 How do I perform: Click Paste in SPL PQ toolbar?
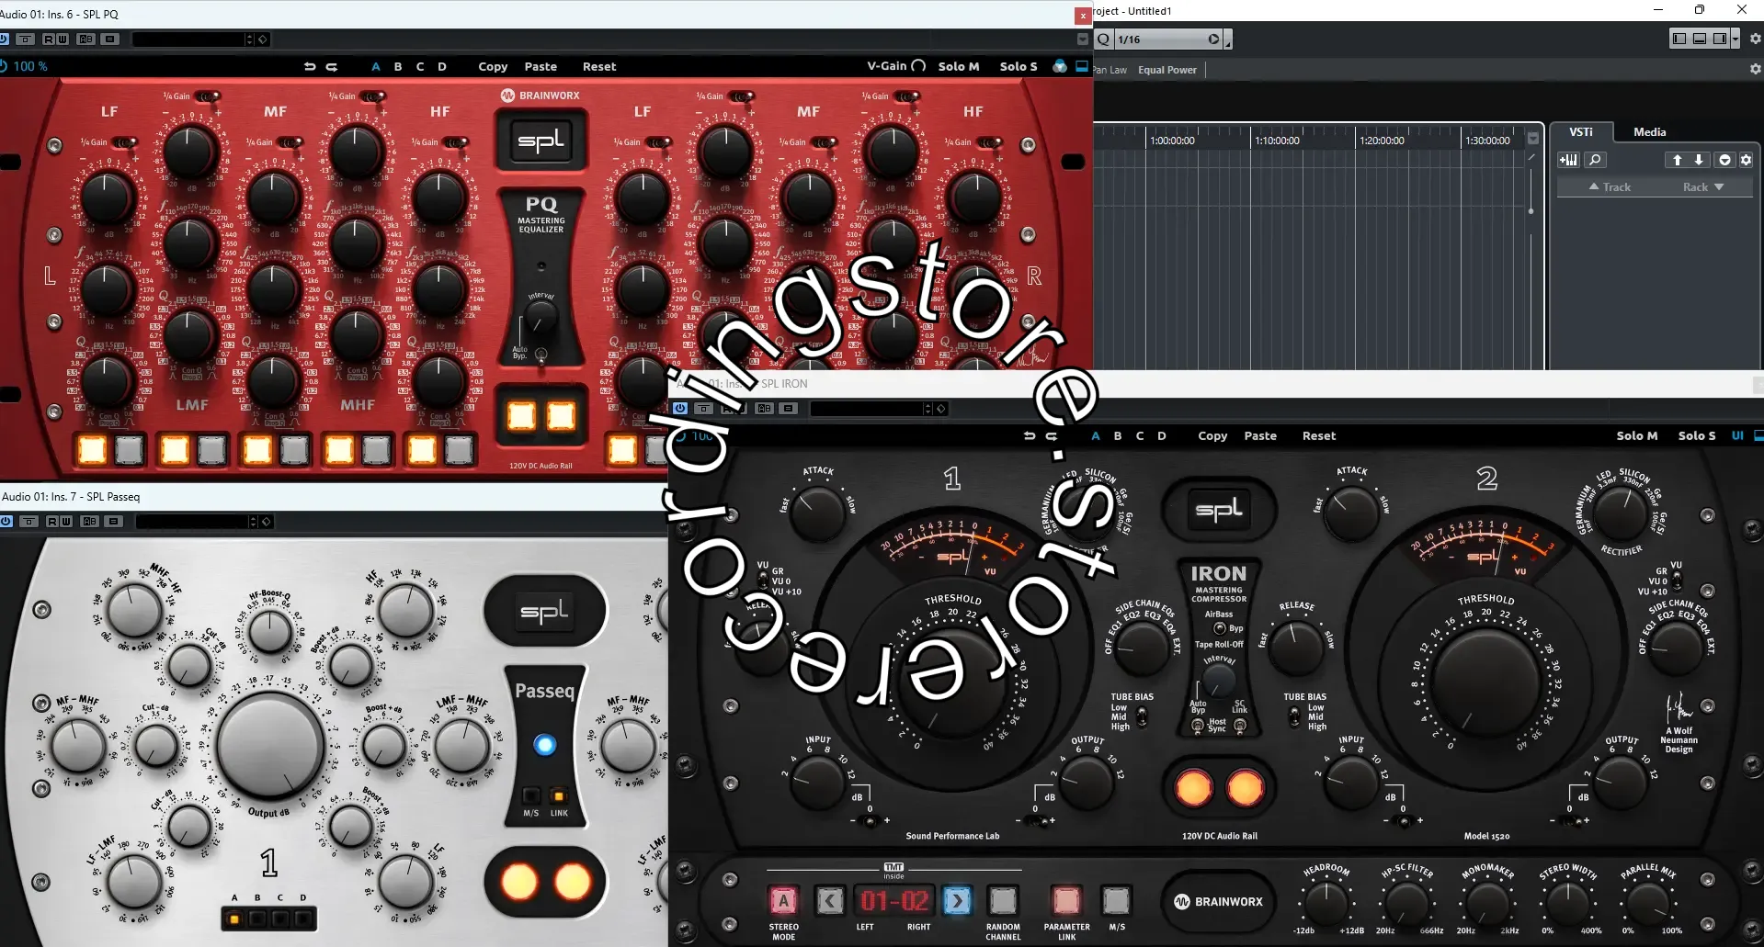(x=541, y=66)
